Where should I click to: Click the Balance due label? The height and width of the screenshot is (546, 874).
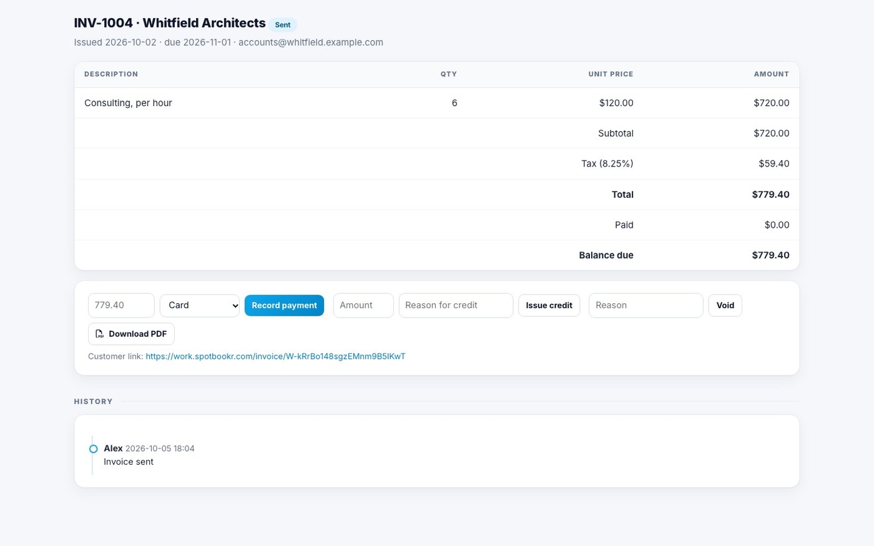[606, 255]
